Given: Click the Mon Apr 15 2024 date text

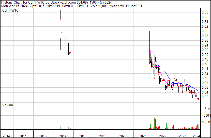Looking at the screenshot, I should tap(14, 6).
